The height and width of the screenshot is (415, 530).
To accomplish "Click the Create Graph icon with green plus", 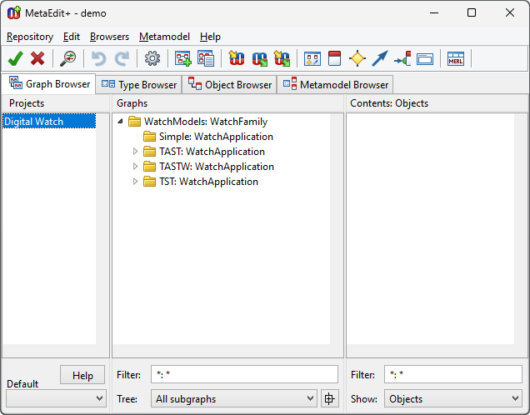I will 182,58.
